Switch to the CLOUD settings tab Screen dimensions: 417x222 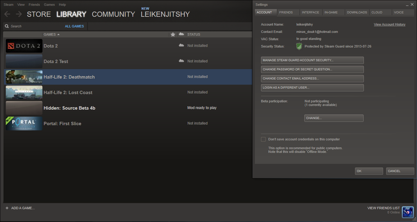pyautogui.click(x=380, y=12)
